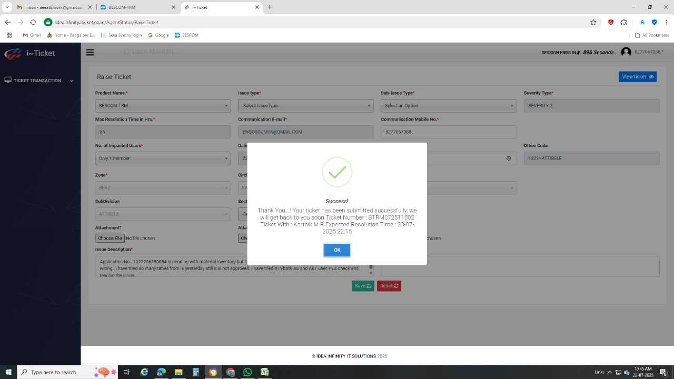Open the All Bookmarks folder
The height and width of the screenshot is (379, 674).
coord(652,35)
